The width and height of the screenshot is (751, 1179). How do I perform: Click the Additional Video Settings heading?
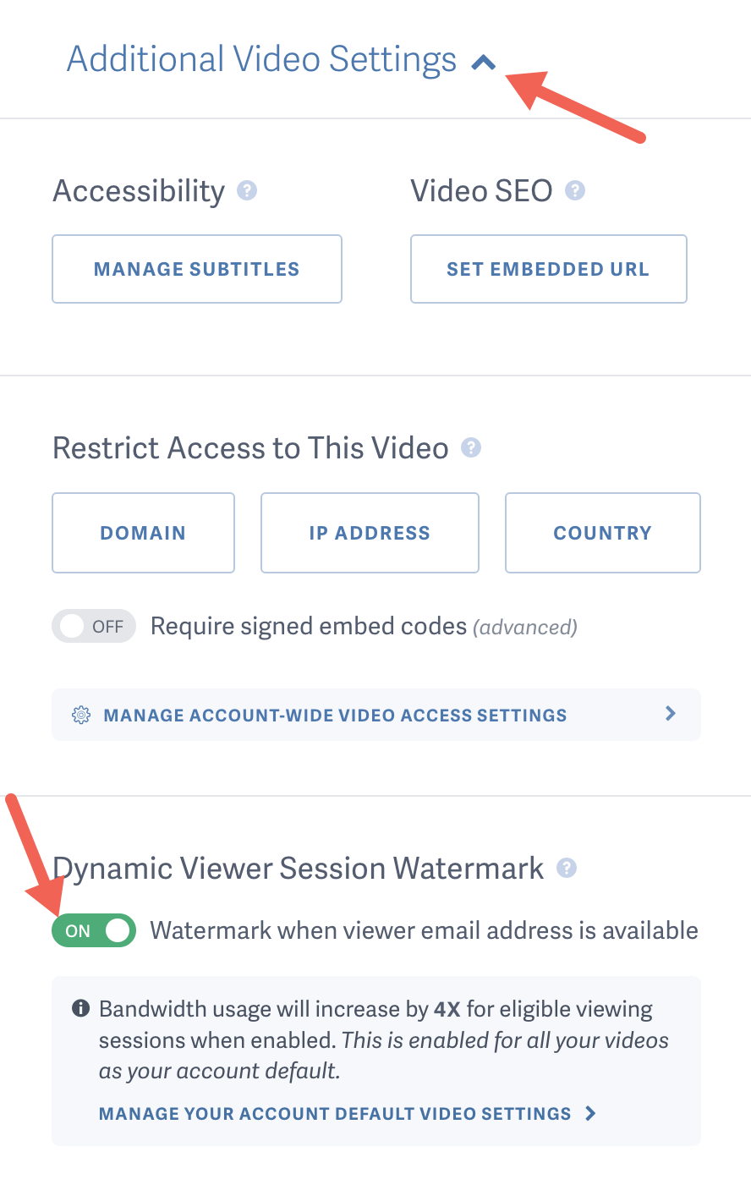point(260,59)
